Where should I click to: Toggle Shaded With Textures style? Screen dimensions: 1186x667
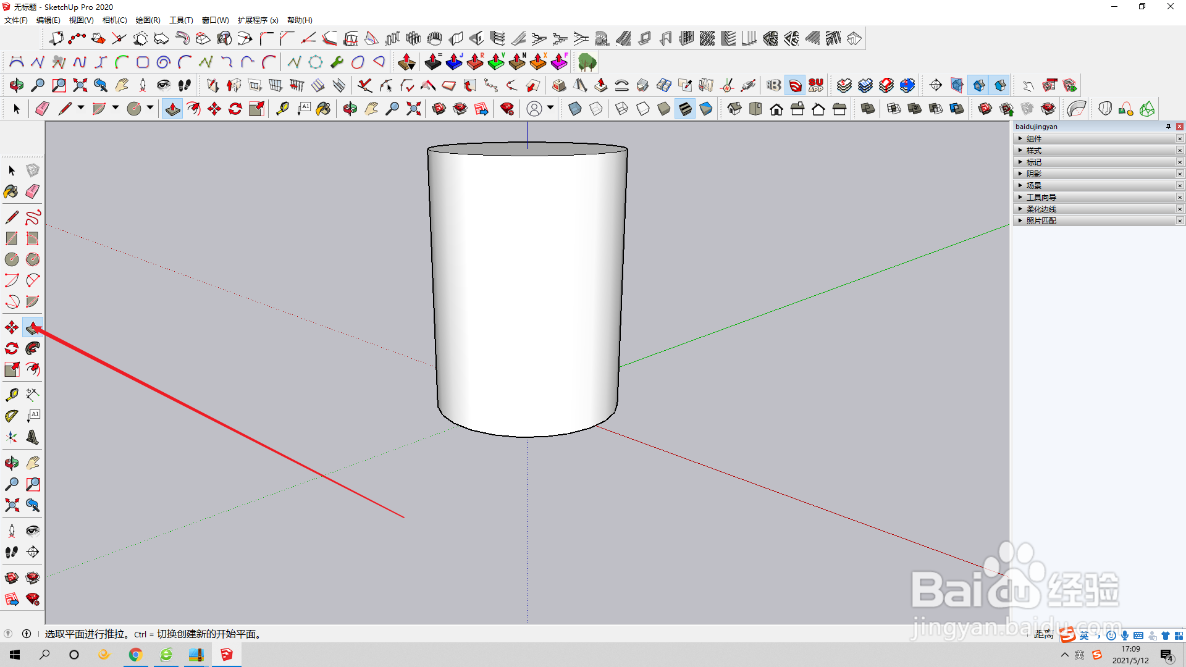pyautogui.click(x=685, y=109)
